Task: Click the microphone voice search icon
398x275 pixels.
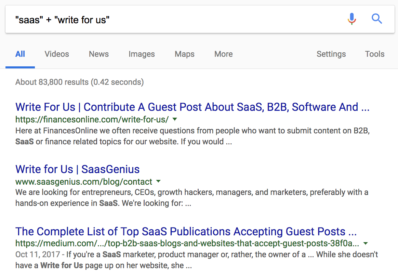Action: tap(352, 19)
